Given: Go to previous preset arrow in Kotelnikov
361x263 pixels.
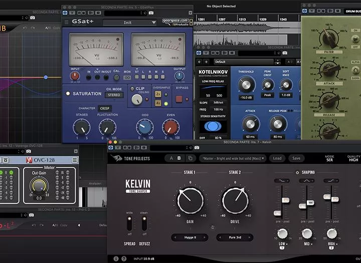Looking at the screenshot, I should (200, 62).
